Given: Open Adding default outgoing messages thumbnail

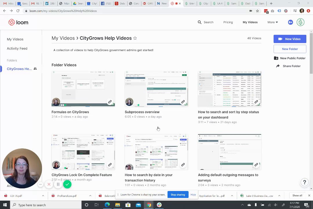Looking at the screenshot, I should (230, 152).
